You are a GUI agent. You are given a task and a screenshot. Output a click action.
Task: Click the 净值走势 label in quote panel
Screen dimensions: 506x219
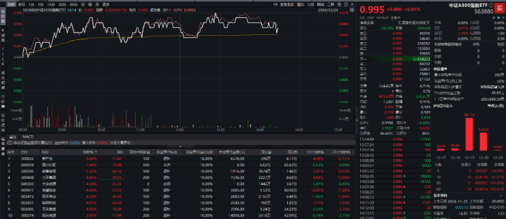pyautogui.click(x=367, y=22)
